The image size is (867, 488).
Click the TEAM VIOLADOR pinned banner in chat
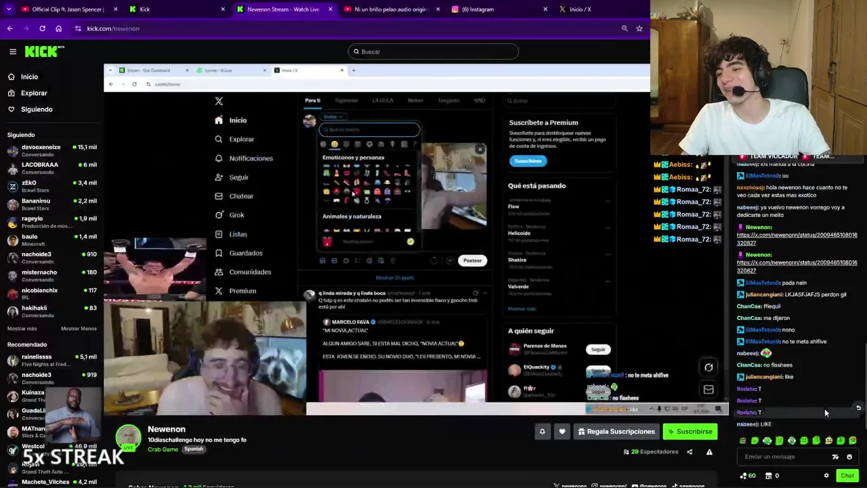798,157
